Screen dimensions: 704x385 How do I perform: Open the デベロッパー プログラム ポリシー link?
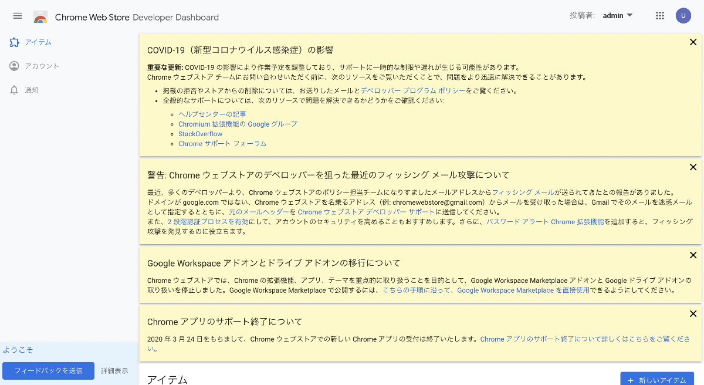click(x=413, y=91)
